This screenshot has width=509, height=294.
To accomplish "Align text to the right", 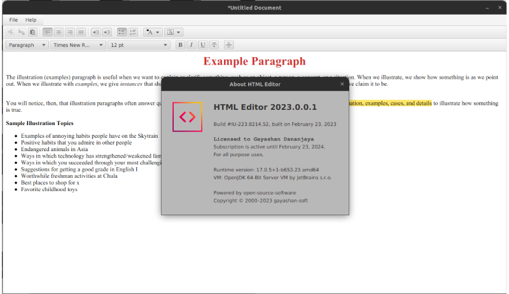I will point(69,32).
